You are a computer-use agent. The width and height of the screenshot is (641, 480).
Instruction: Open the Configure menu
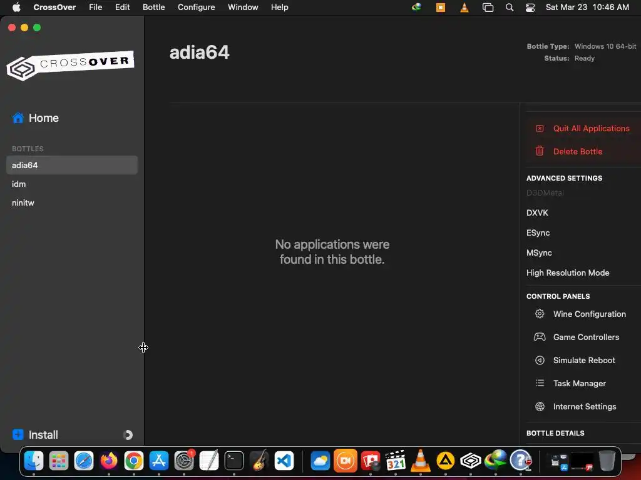coord(196,7)
